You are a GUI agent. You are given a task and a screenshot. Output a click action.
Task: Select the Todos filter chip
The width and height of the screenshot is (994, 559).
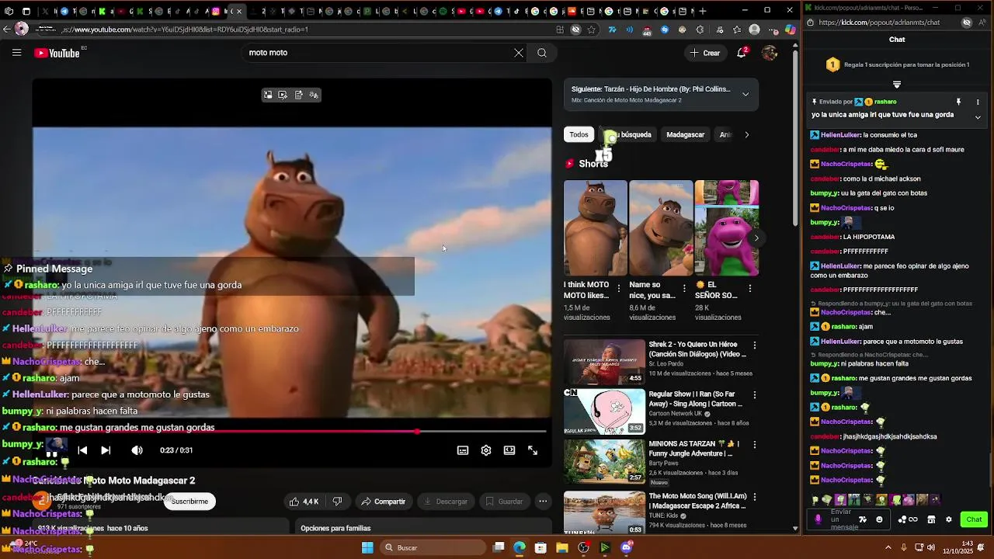(x=579, y=134)
